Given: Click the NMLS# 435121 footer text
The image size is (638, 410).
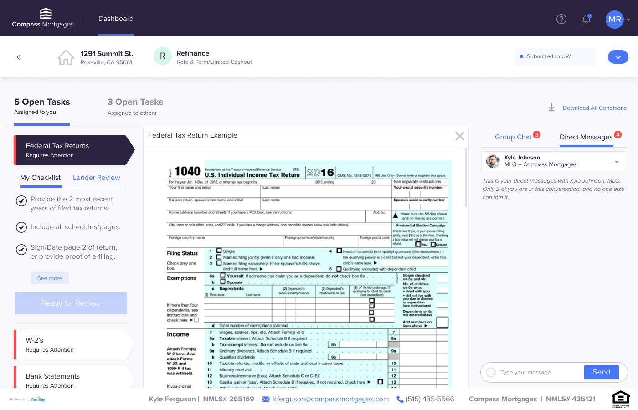Looking at the screenshot, I should tap(571, 399).
